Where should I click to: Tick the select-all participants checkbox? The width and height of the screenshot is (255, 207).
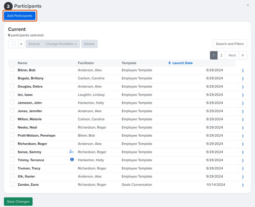point(13,44)
